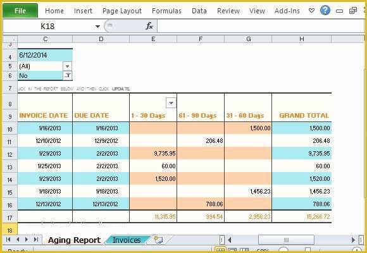
Task: Select cell with 9,735.95 under 1 - 30 Days
Action: 153,153
